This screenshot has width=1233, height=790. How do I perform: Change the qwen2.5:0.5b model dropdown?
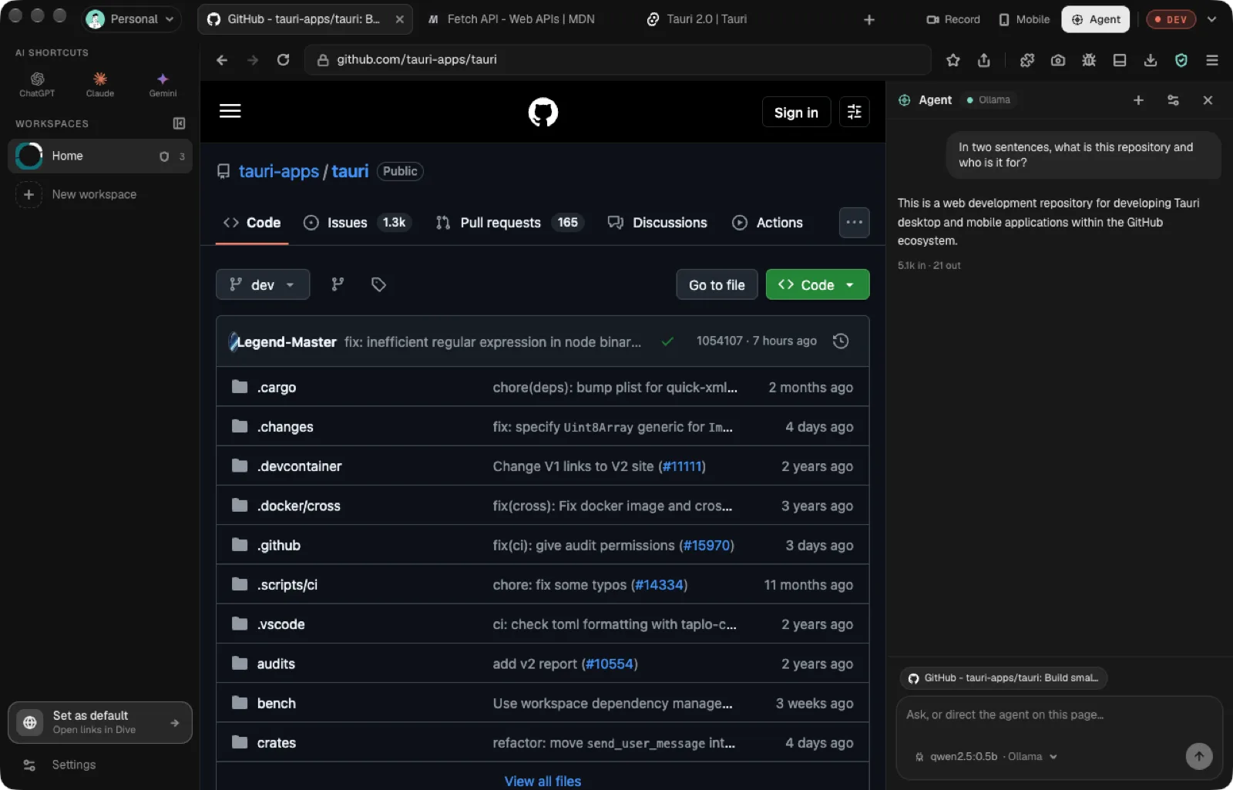(986, 756)
